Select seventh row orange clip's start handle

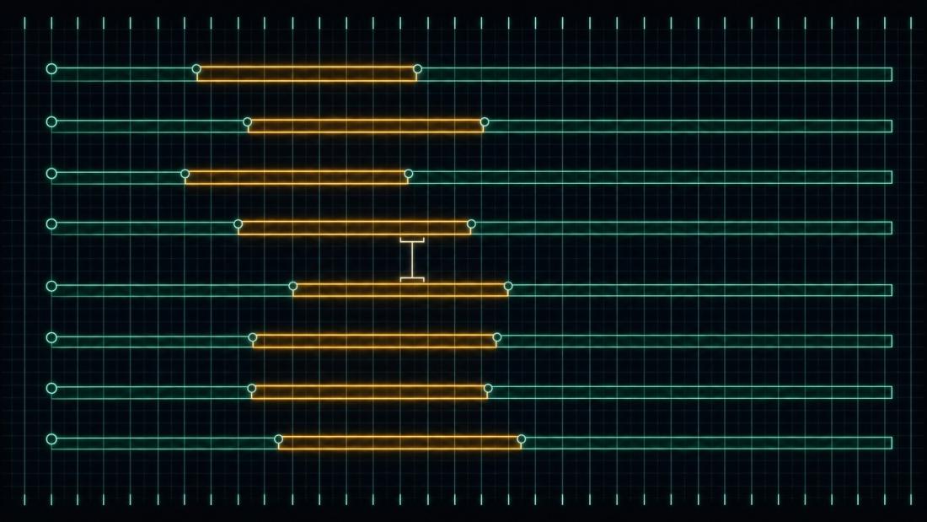point(251,389)
